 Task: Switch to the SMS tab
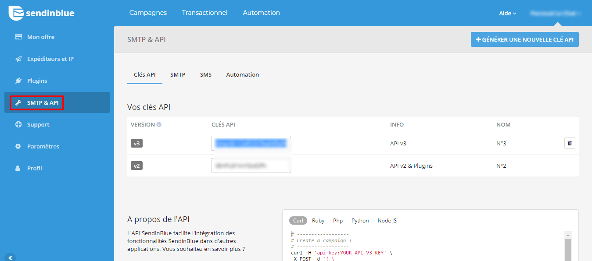pos(206,75)
